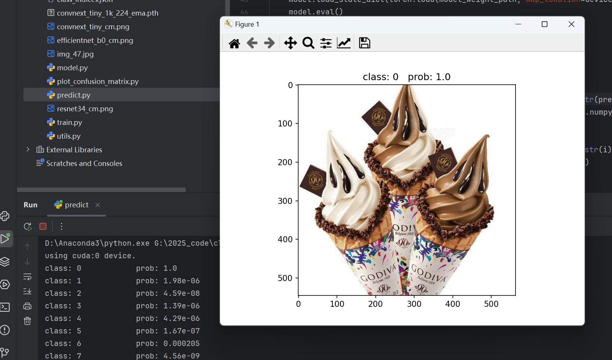
Task: Click console value 'prob: 1.67e-07'
Action: point(168,331)
